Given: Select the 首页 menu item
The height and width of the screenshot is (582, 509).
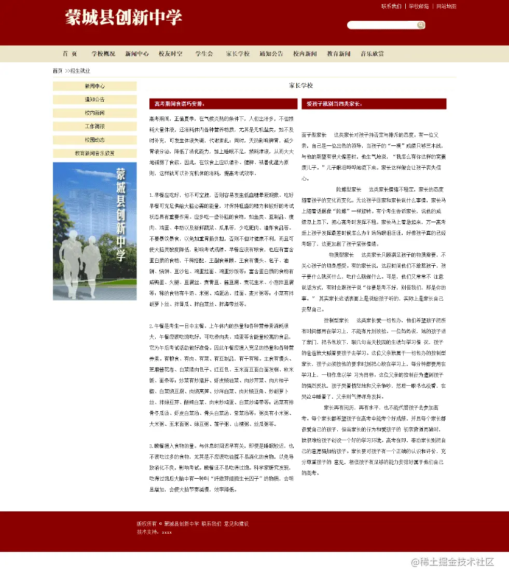Looking at the screenshot, I should [x=68, y=53].
